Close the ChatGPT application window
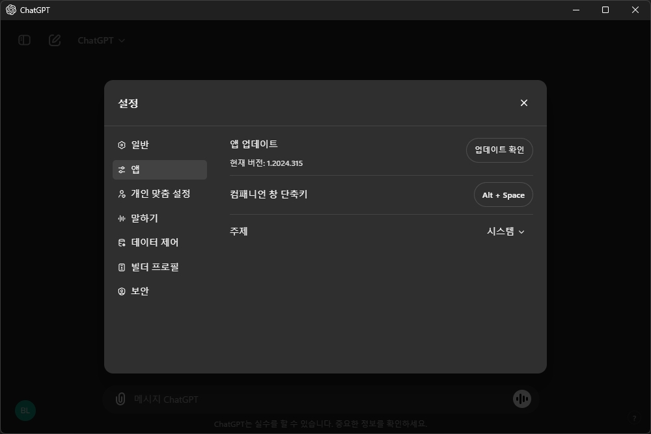 [635, 10]
